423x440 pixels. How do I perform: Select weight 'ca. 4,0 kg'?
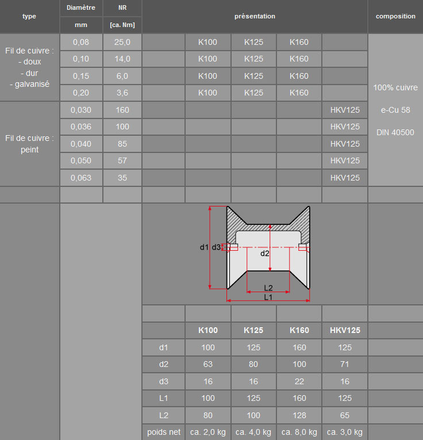coord(253,432)
